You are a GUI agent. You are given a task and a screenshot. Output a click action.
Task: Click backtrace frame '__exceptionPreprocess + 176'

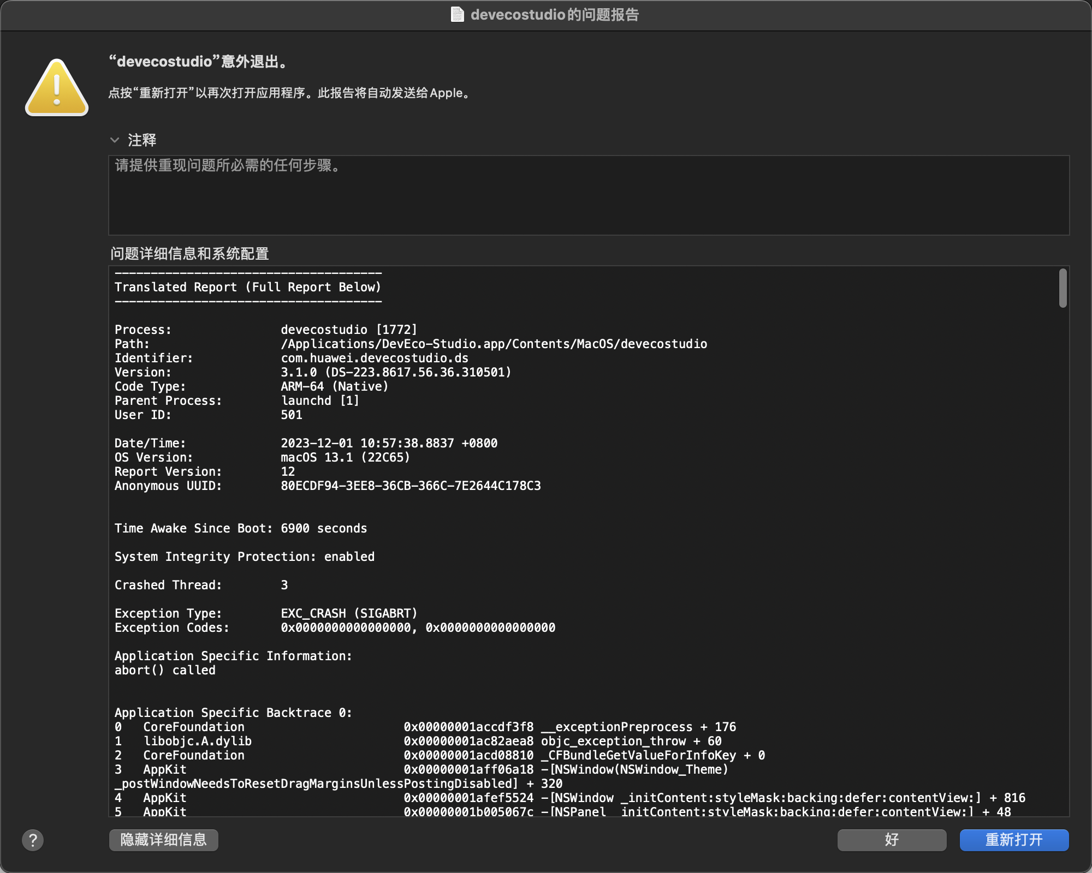[x=638, y=727]
